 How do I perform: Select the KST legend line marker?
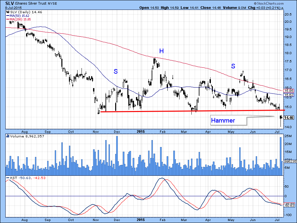(x=8, y=178)
